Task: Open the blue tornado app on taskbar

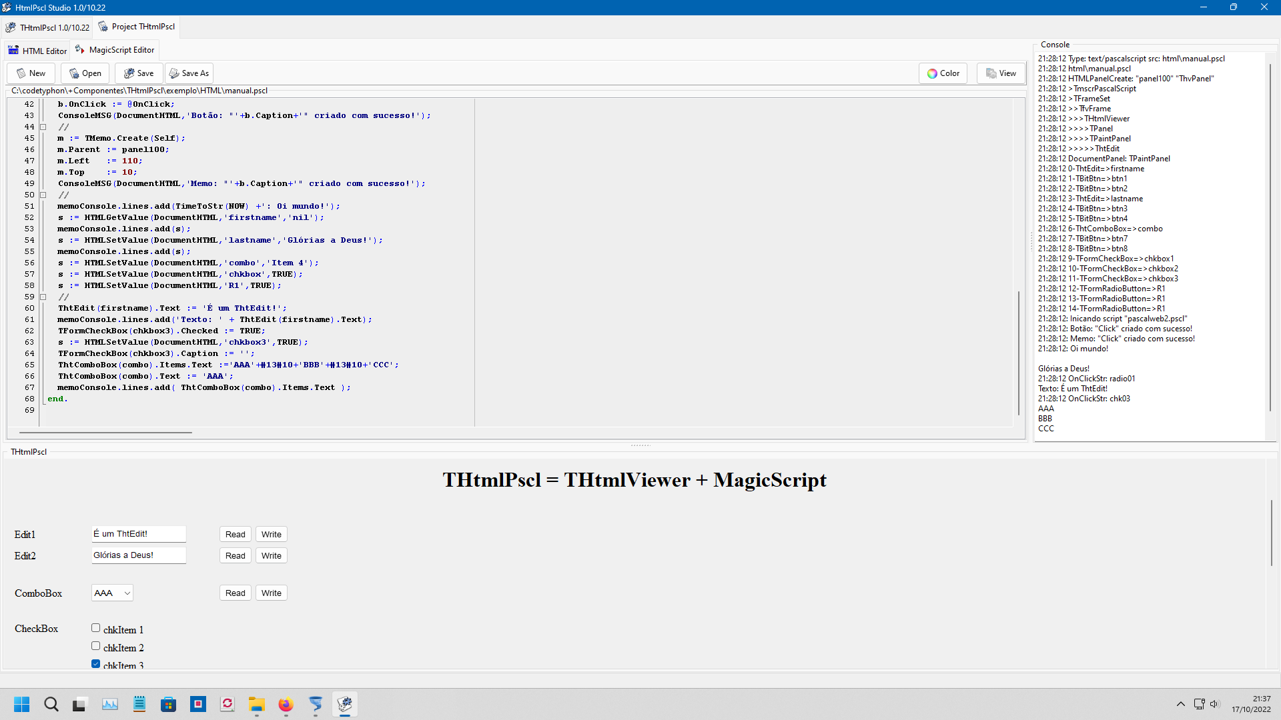Action: 316,705
